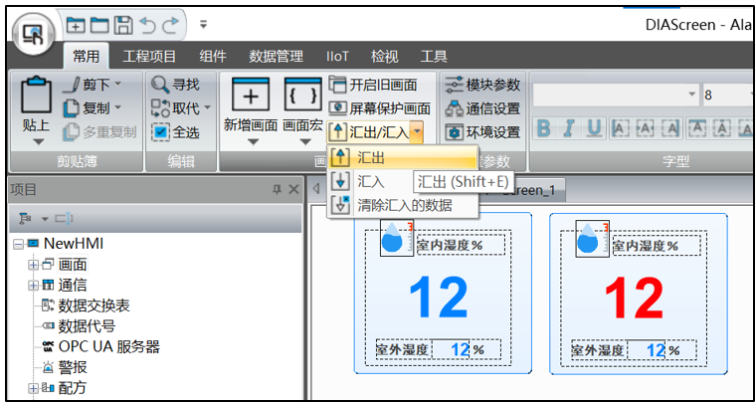Click the Find (寻找) binoculars icon
756x403 pixels.
[x=160, y=85]
